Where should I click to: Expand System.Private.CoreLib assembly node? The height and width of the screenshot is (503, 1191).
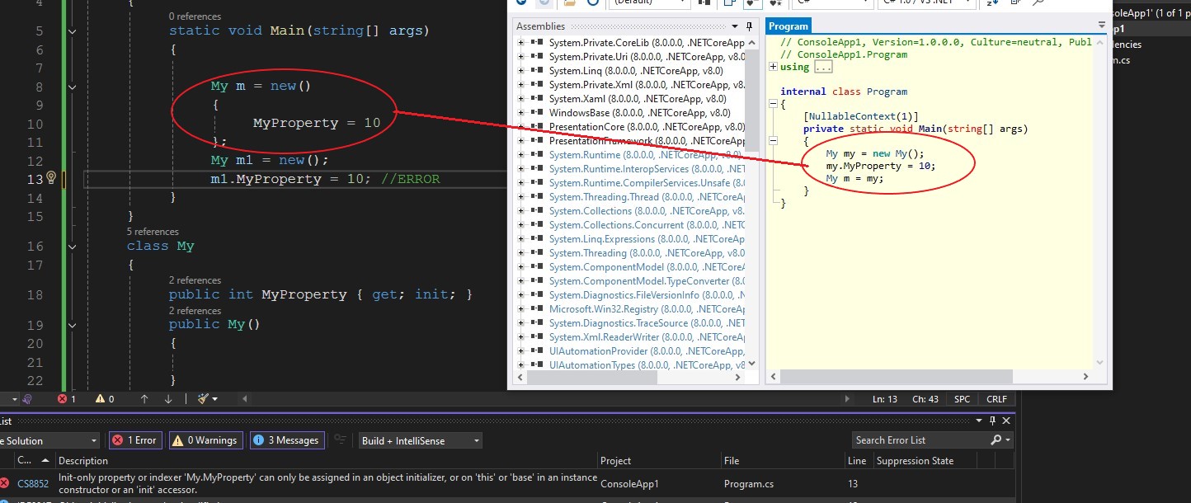pos(520,42)
